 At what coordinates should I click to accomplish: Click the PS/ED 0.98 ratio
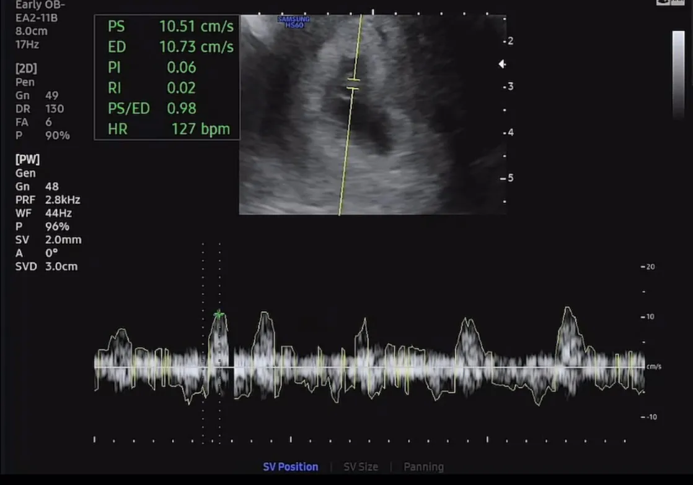[152, 108]
